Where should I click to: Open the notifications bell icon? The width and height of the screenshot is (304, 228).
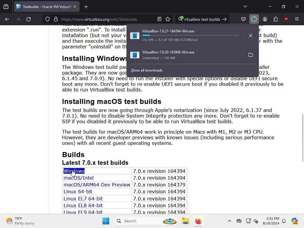pyautogui.click(x=284, y=221)
